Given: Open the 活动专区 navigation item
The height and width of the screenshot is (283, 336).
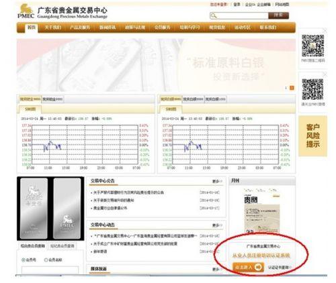Looking at the screenshot, I should pyautogui.click(x=243, y=27).
